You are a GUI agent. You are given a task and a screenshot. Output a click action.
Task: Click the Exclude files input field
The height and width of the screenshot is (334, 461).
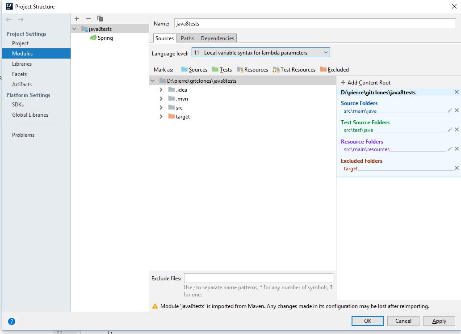pos(258,278)
